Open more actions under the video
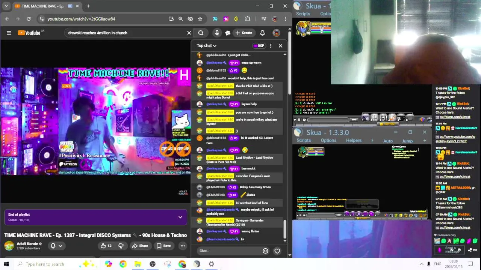This screenshot has width=481, height=270. tap(183, 246)
